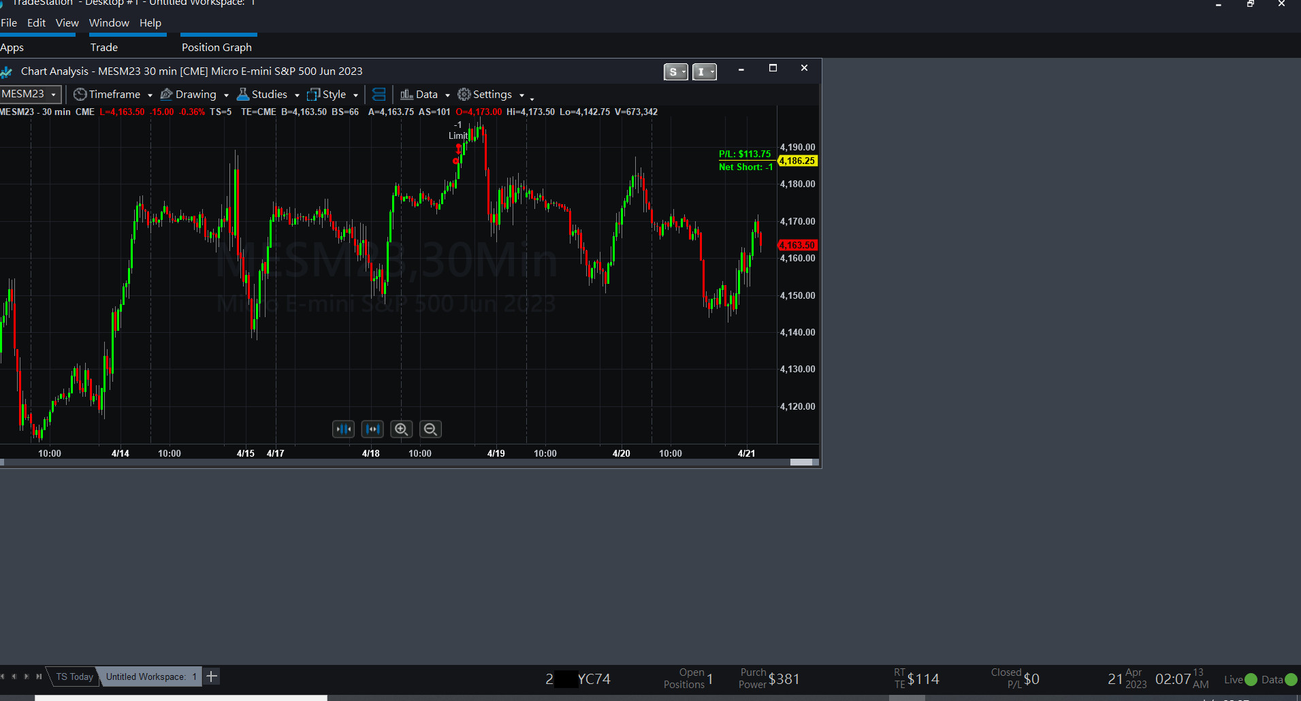The height and width of the screenshot is (701, 1301).
Task: Click the Settings gear icon
Action: [464, 95]
